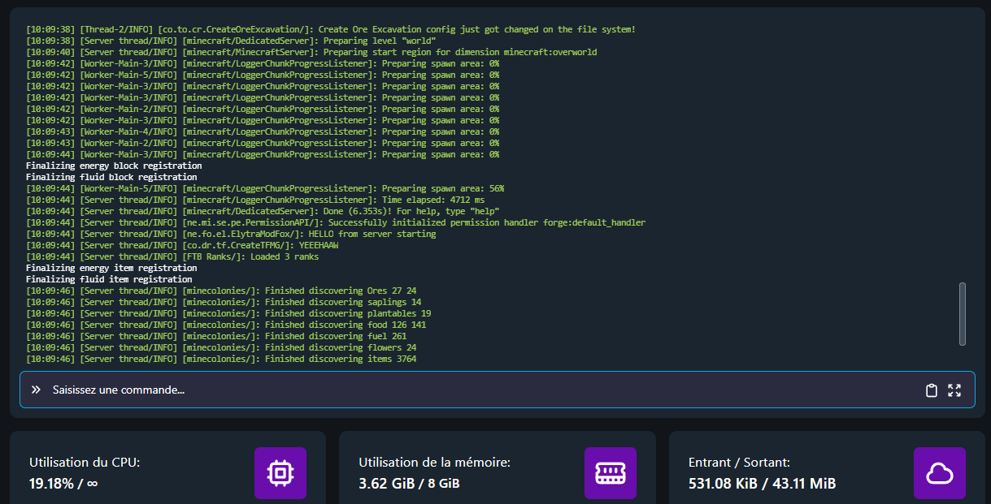Click the Worker-Main-5 spawn area 0% line
The height and width of the screenshot is (504, 991).
point(263,75)
